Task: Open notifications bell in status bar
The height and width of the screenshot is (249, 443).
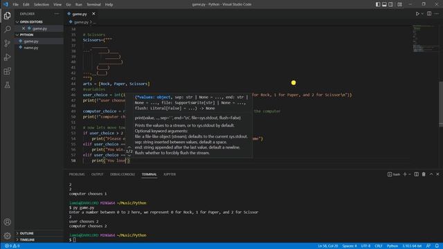Action: tap(437, 246)
